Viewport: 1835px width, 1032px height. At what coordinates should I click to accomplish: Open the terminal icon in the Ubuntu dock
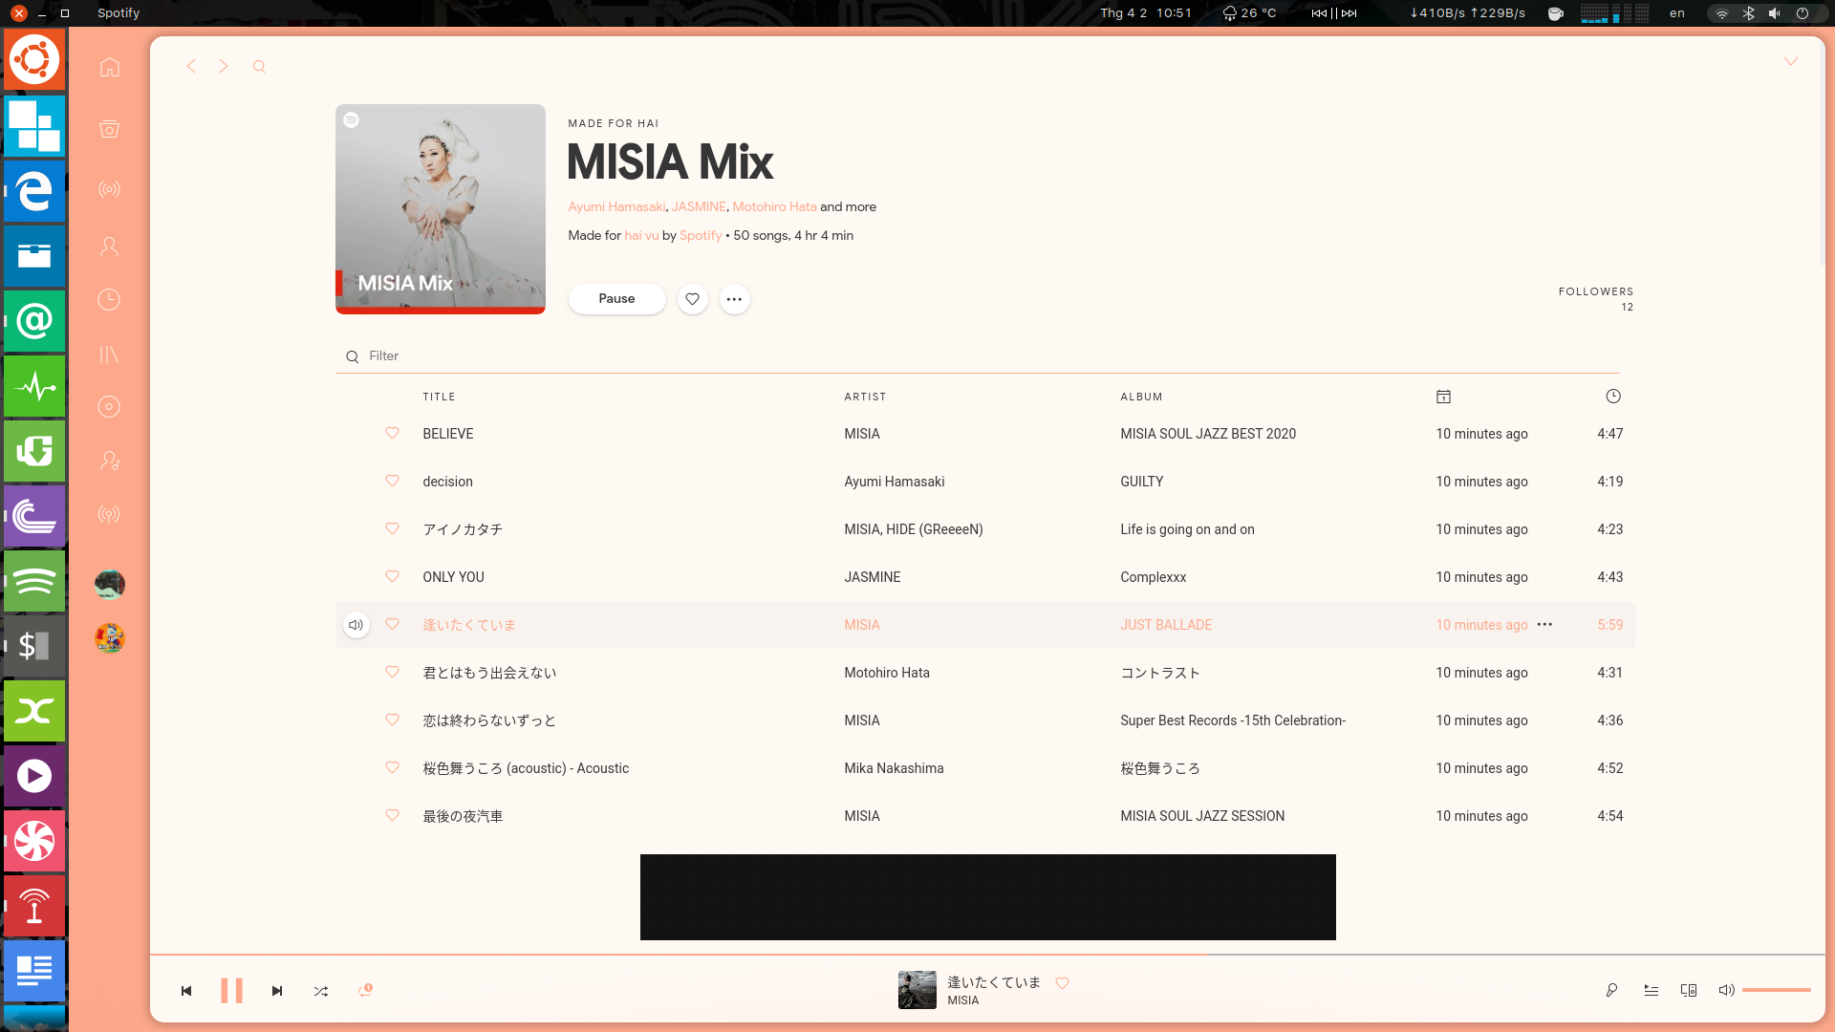tap(34, 646)
